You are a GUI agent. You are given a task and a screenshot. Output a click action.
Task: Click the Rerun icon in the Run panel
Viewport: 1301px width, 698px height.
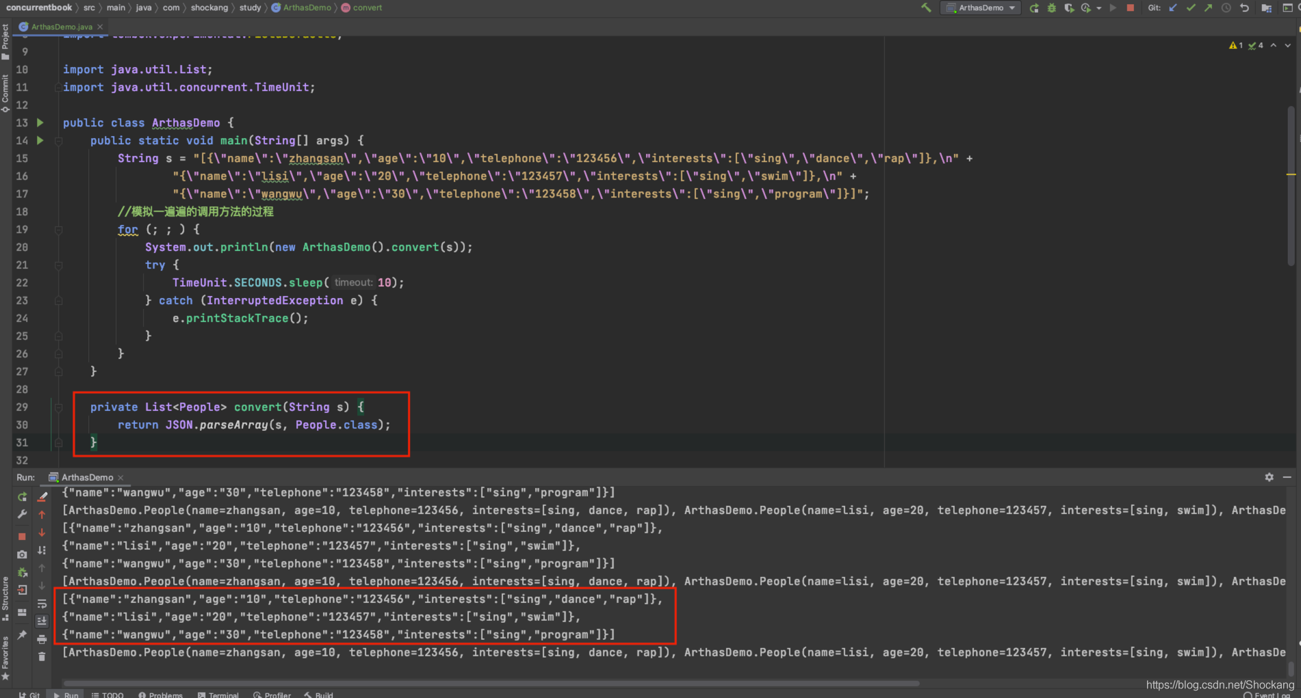[22, 497]
